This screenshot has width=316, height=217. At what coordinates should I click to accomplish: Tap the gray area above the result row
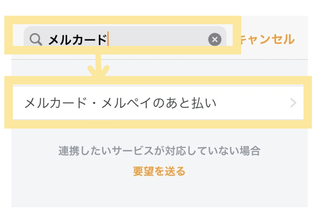pyautogui.click(x=187, y=68)
